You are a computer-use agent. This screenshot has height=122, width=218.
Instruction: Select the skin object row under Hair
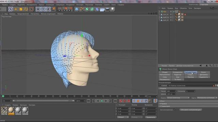166,14
